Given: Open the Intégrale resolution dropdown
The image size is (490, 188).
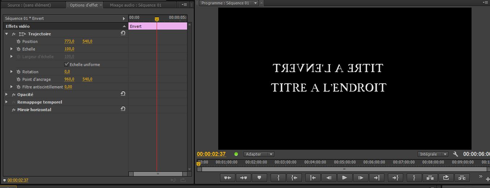Looking at the screenshot, I should point(433,154).
